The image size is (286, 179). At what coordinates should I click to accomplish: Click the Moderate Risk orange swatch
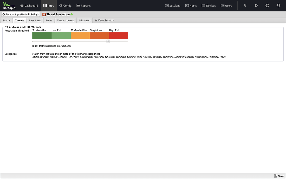pyautogui.click(x=80, y=35)
